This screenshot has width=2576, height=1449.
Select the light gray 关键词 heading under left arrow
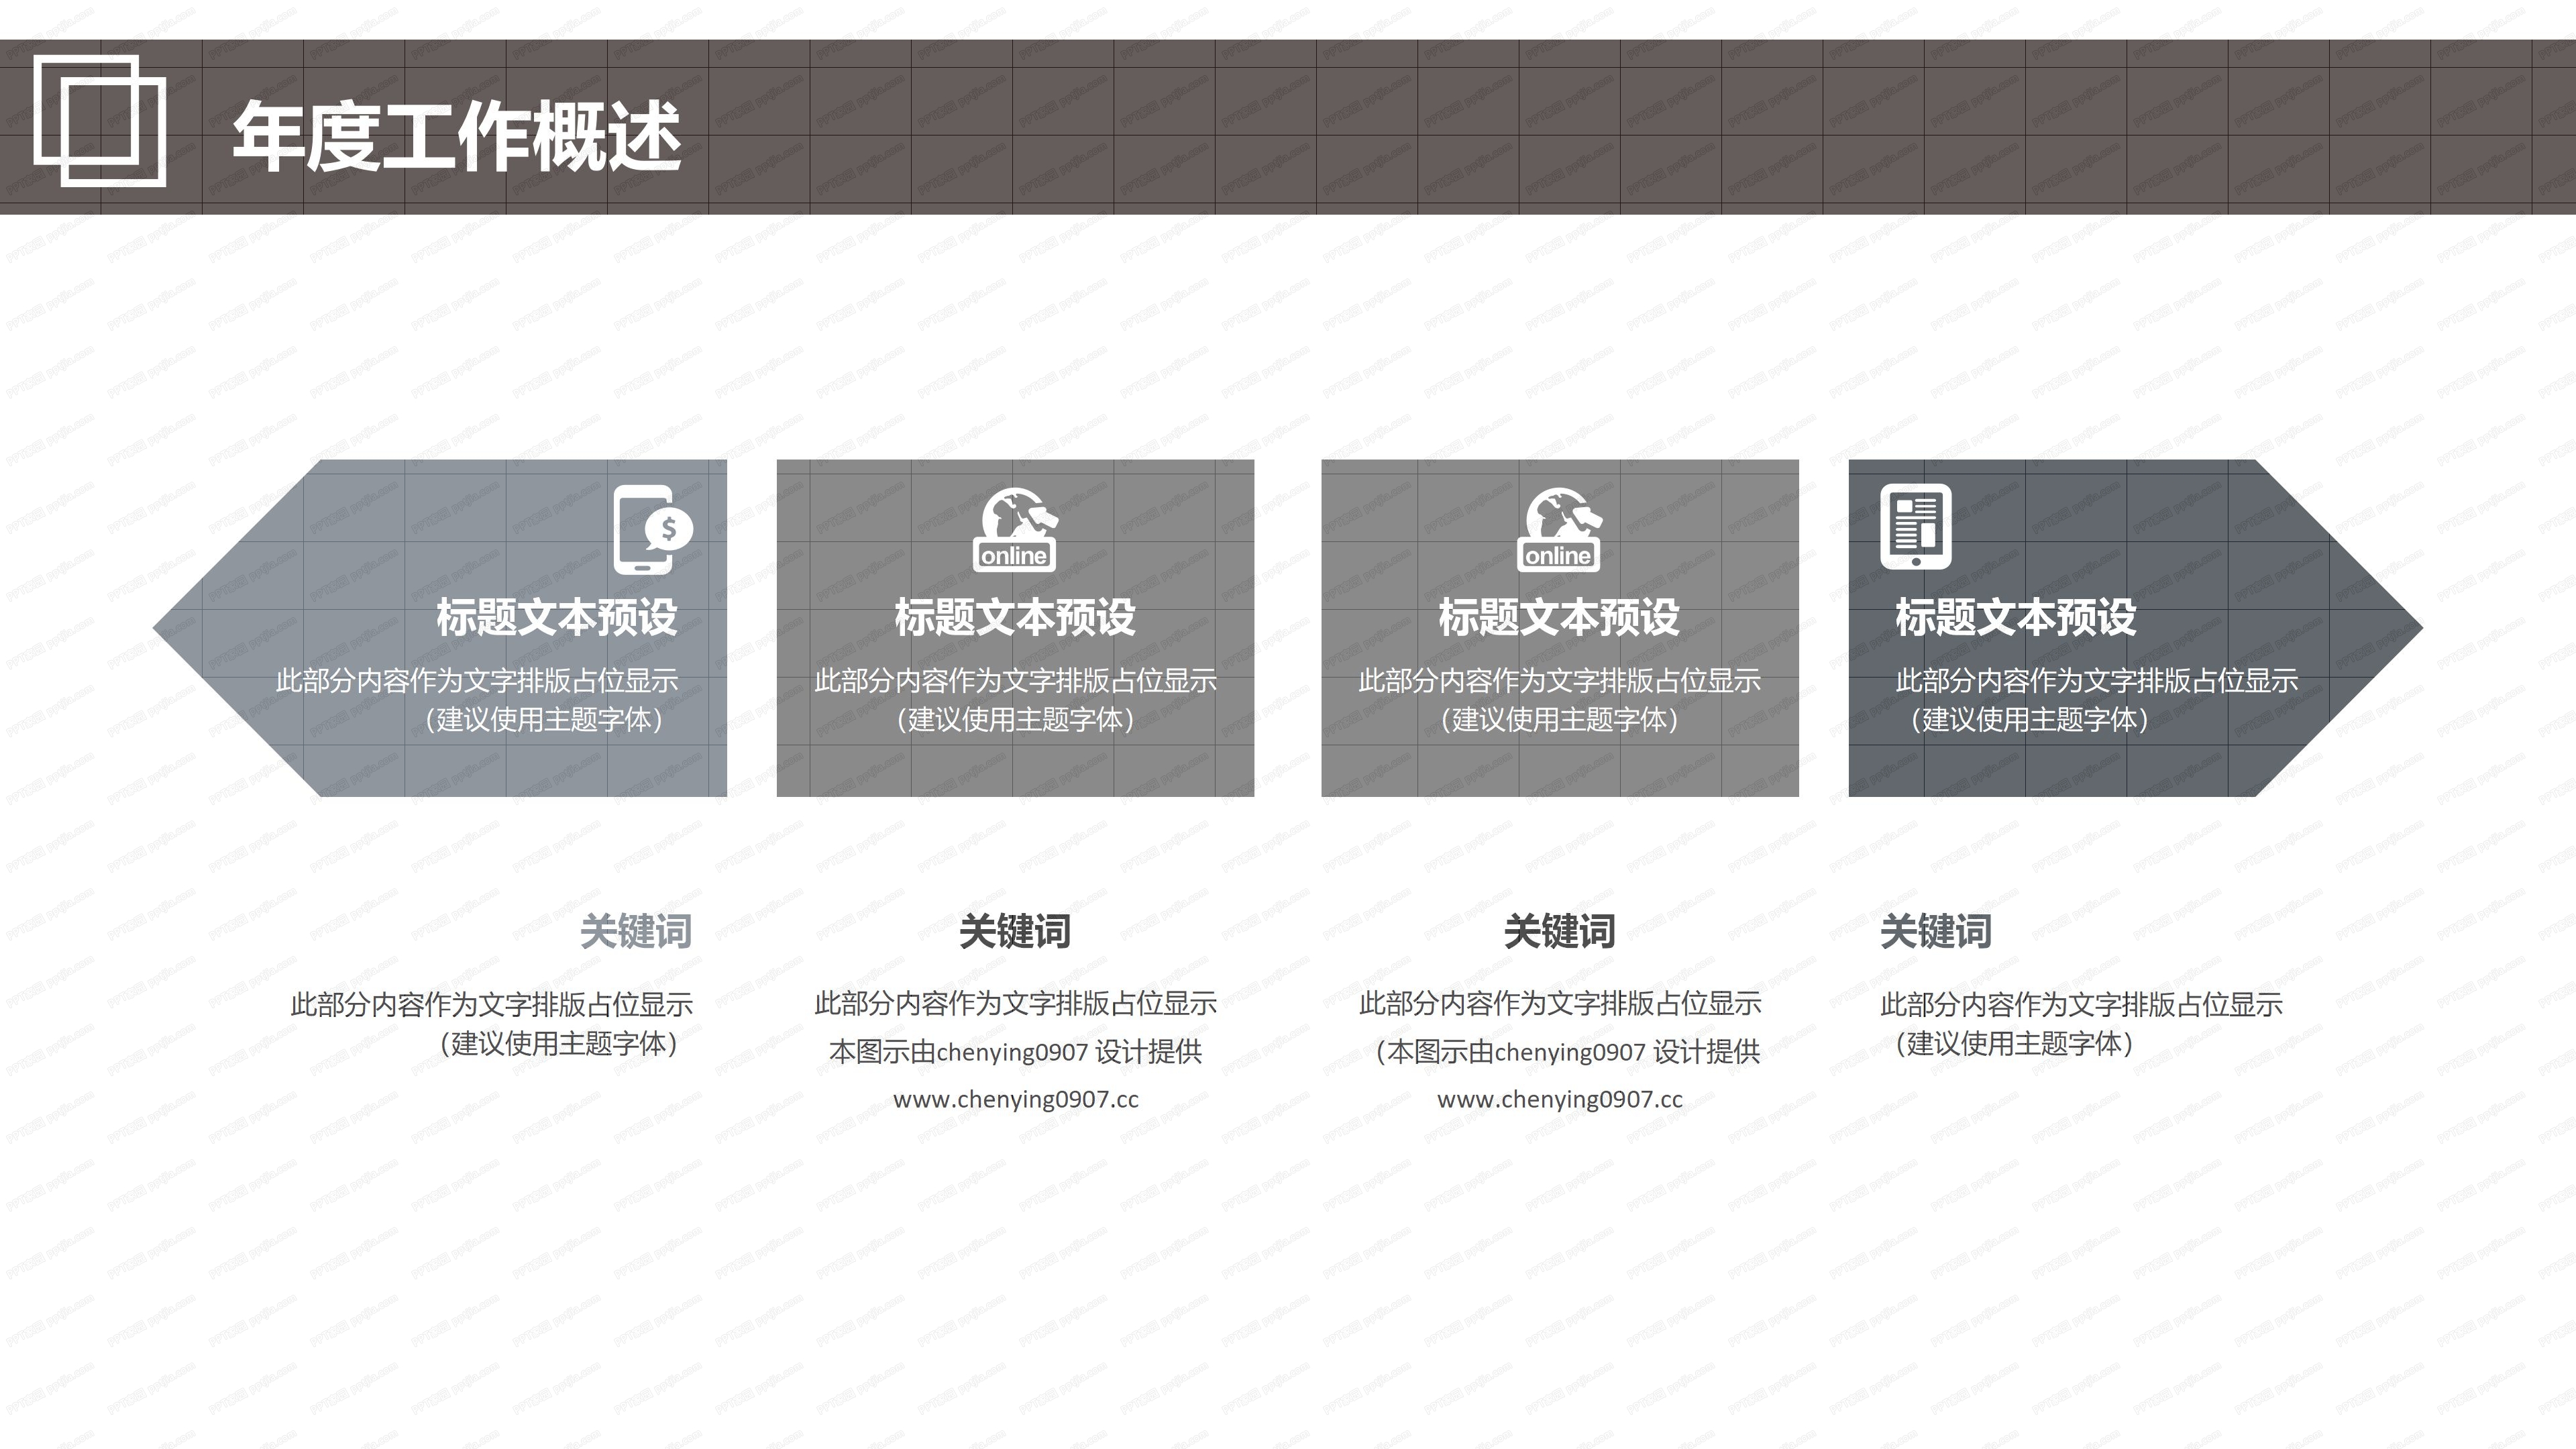[636, 931]
